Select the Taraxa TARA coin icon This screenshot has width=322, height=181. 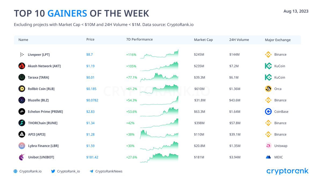(22, 77)
